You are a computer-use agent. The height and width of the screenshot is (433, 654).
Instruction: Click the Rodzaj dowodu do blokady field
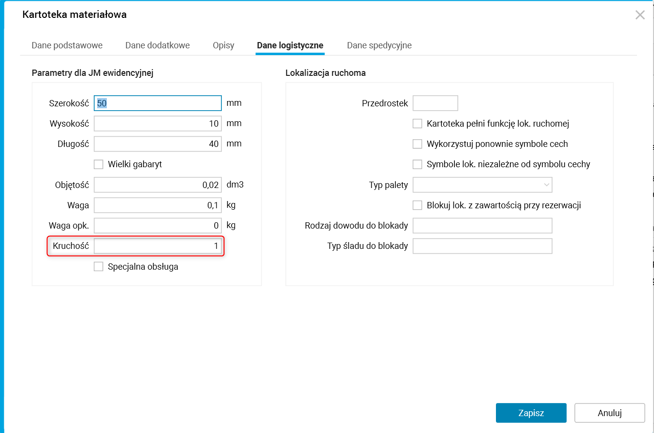pos(482,226)
